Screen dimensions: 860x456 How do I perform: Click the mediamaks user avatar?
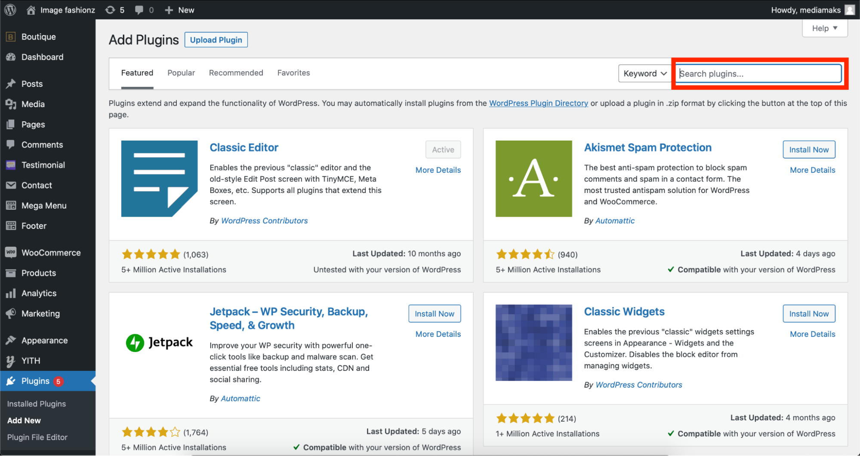[x=850, y=10]
